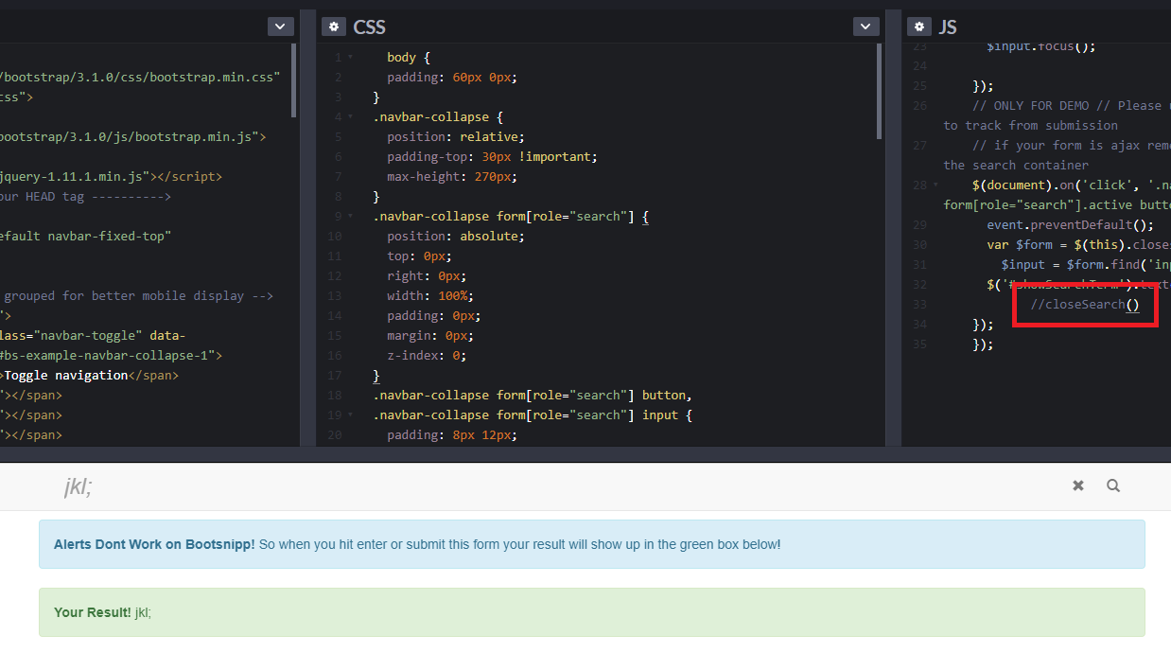Click the "body {" selector in CSS
Screen dimensions: 1171x653
pyautogui.click(x=409, y=58)
